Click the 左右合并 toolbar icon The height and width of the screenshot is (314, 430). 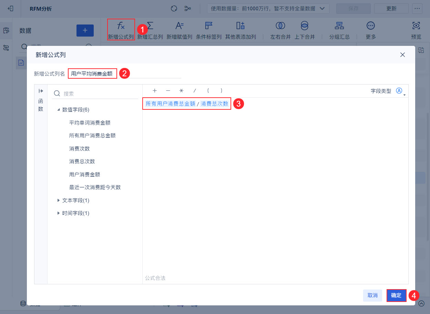280,26
